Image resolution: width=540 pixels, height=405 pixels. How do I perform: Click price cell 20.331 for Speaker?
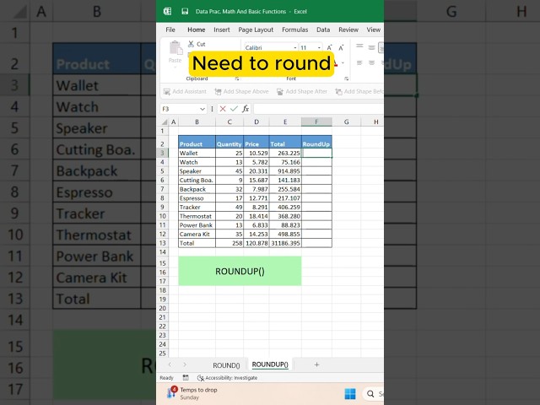click(x=256, y=171)
